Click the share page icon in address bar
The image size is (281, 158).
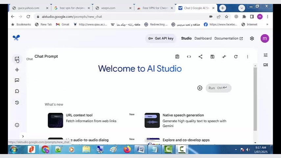tap(218, 17)
